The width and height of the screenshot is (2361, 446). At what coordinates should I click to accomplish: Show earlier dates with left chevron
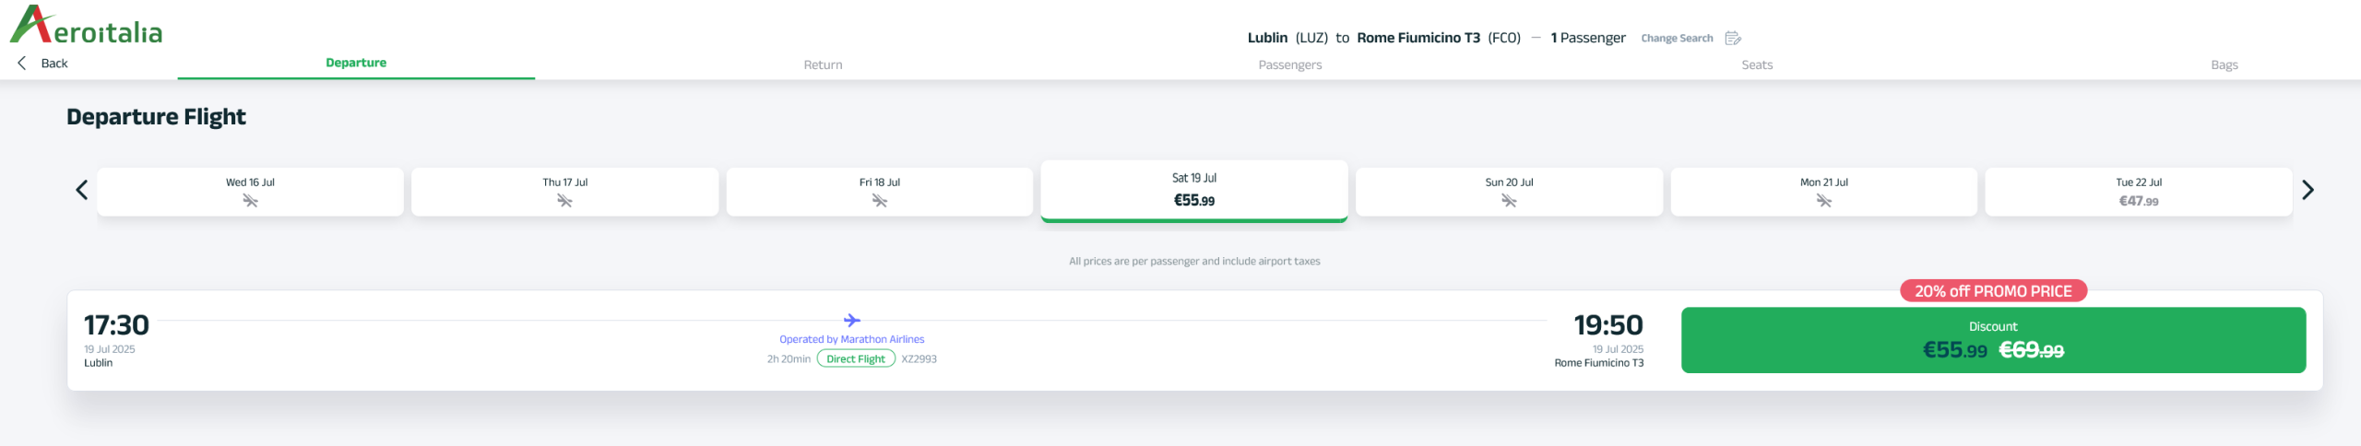pyautogui.click(x=81, y=190)
